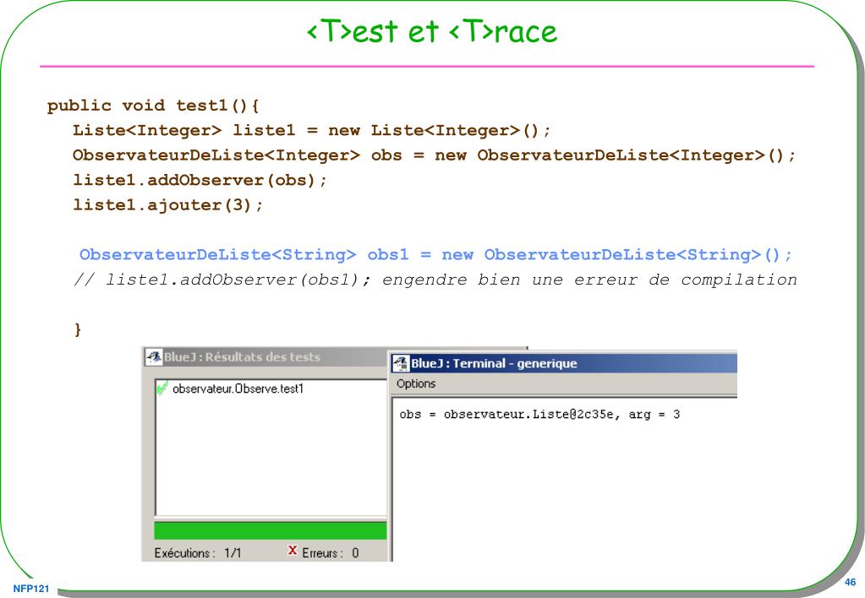This screenshot has width=865, height=598.
Task: Click the slide page number 46
Action: (x=850, y=582)
